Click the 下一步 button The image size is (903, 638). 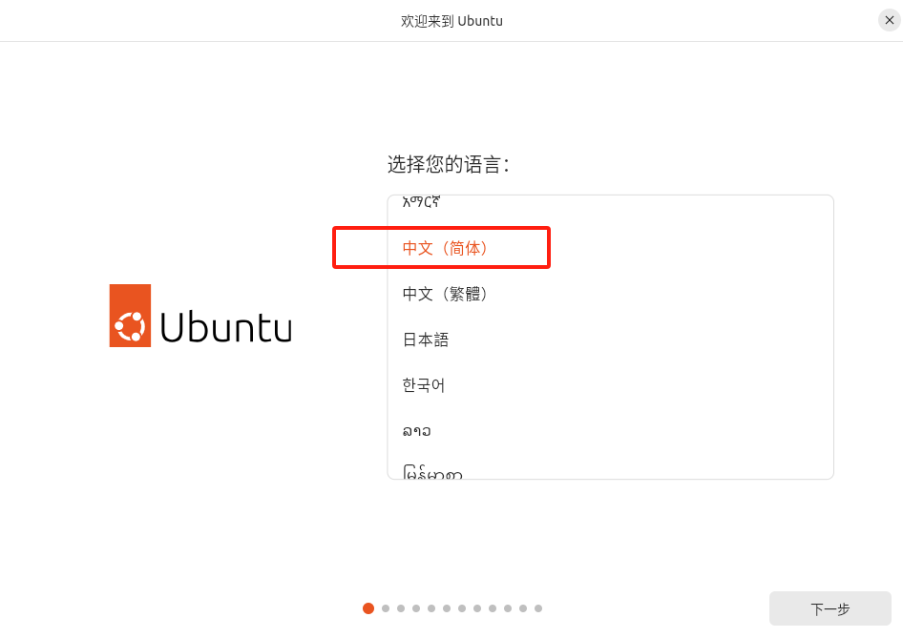click(829, 608)
